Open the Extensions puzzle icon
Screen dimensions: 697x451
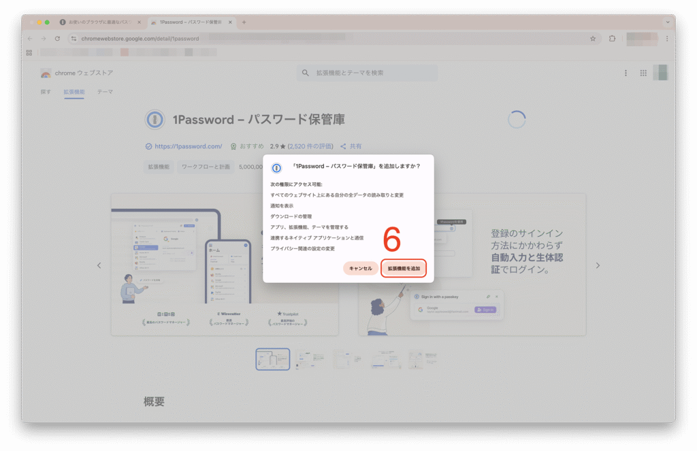pyautogui.click(x=612, y=39)
